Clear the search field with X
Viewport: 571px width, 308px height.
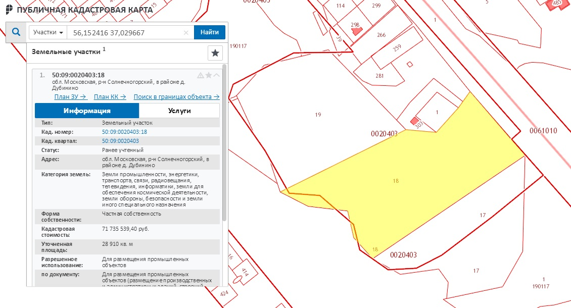(186, 33)
